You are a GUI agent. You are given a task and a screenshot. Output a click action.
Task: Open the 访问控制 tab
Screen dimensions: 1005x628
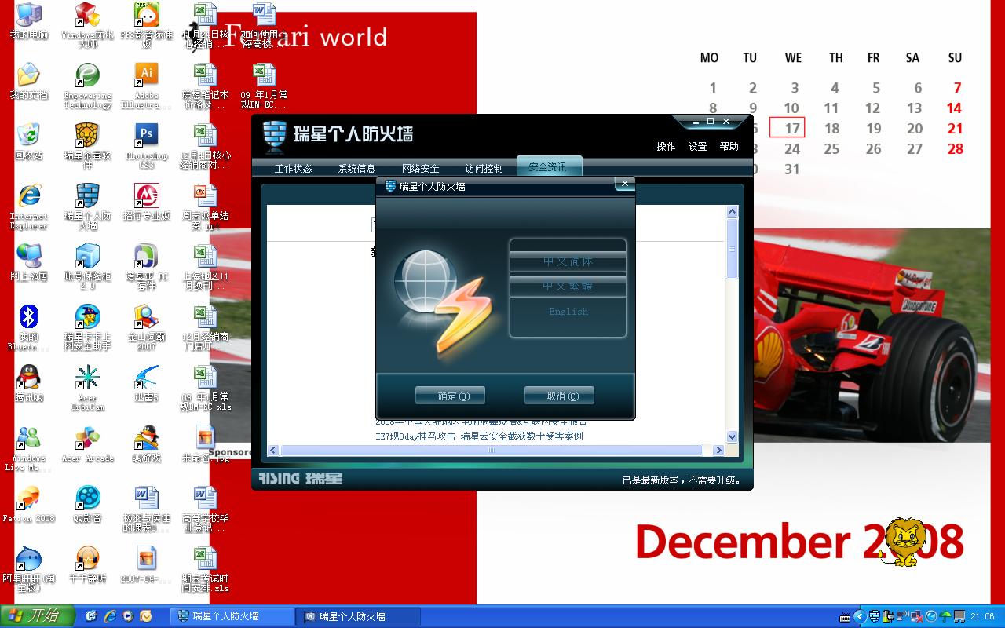click(x=484, y=168)
